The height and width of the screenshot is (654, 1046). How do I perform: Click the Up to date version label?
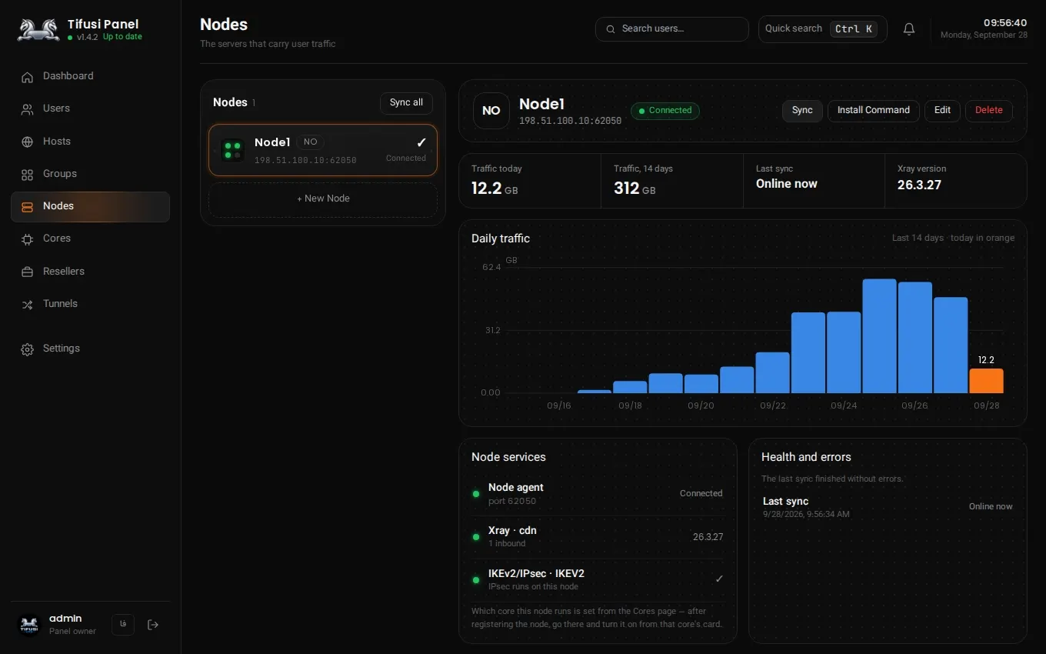tap(122, 37)
